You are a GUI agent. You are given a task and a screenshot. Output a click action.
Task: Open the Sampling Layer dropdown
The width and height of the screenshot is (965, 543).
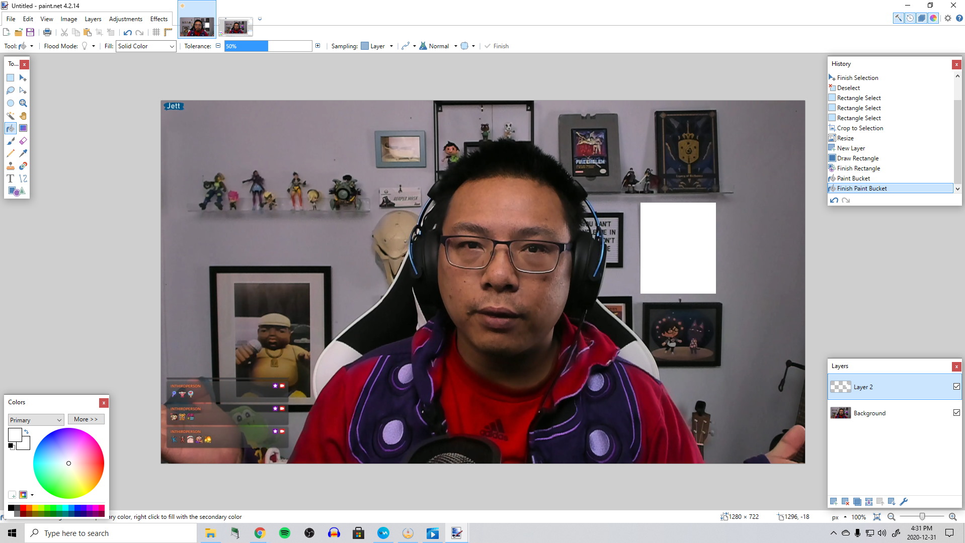(377, 46)
